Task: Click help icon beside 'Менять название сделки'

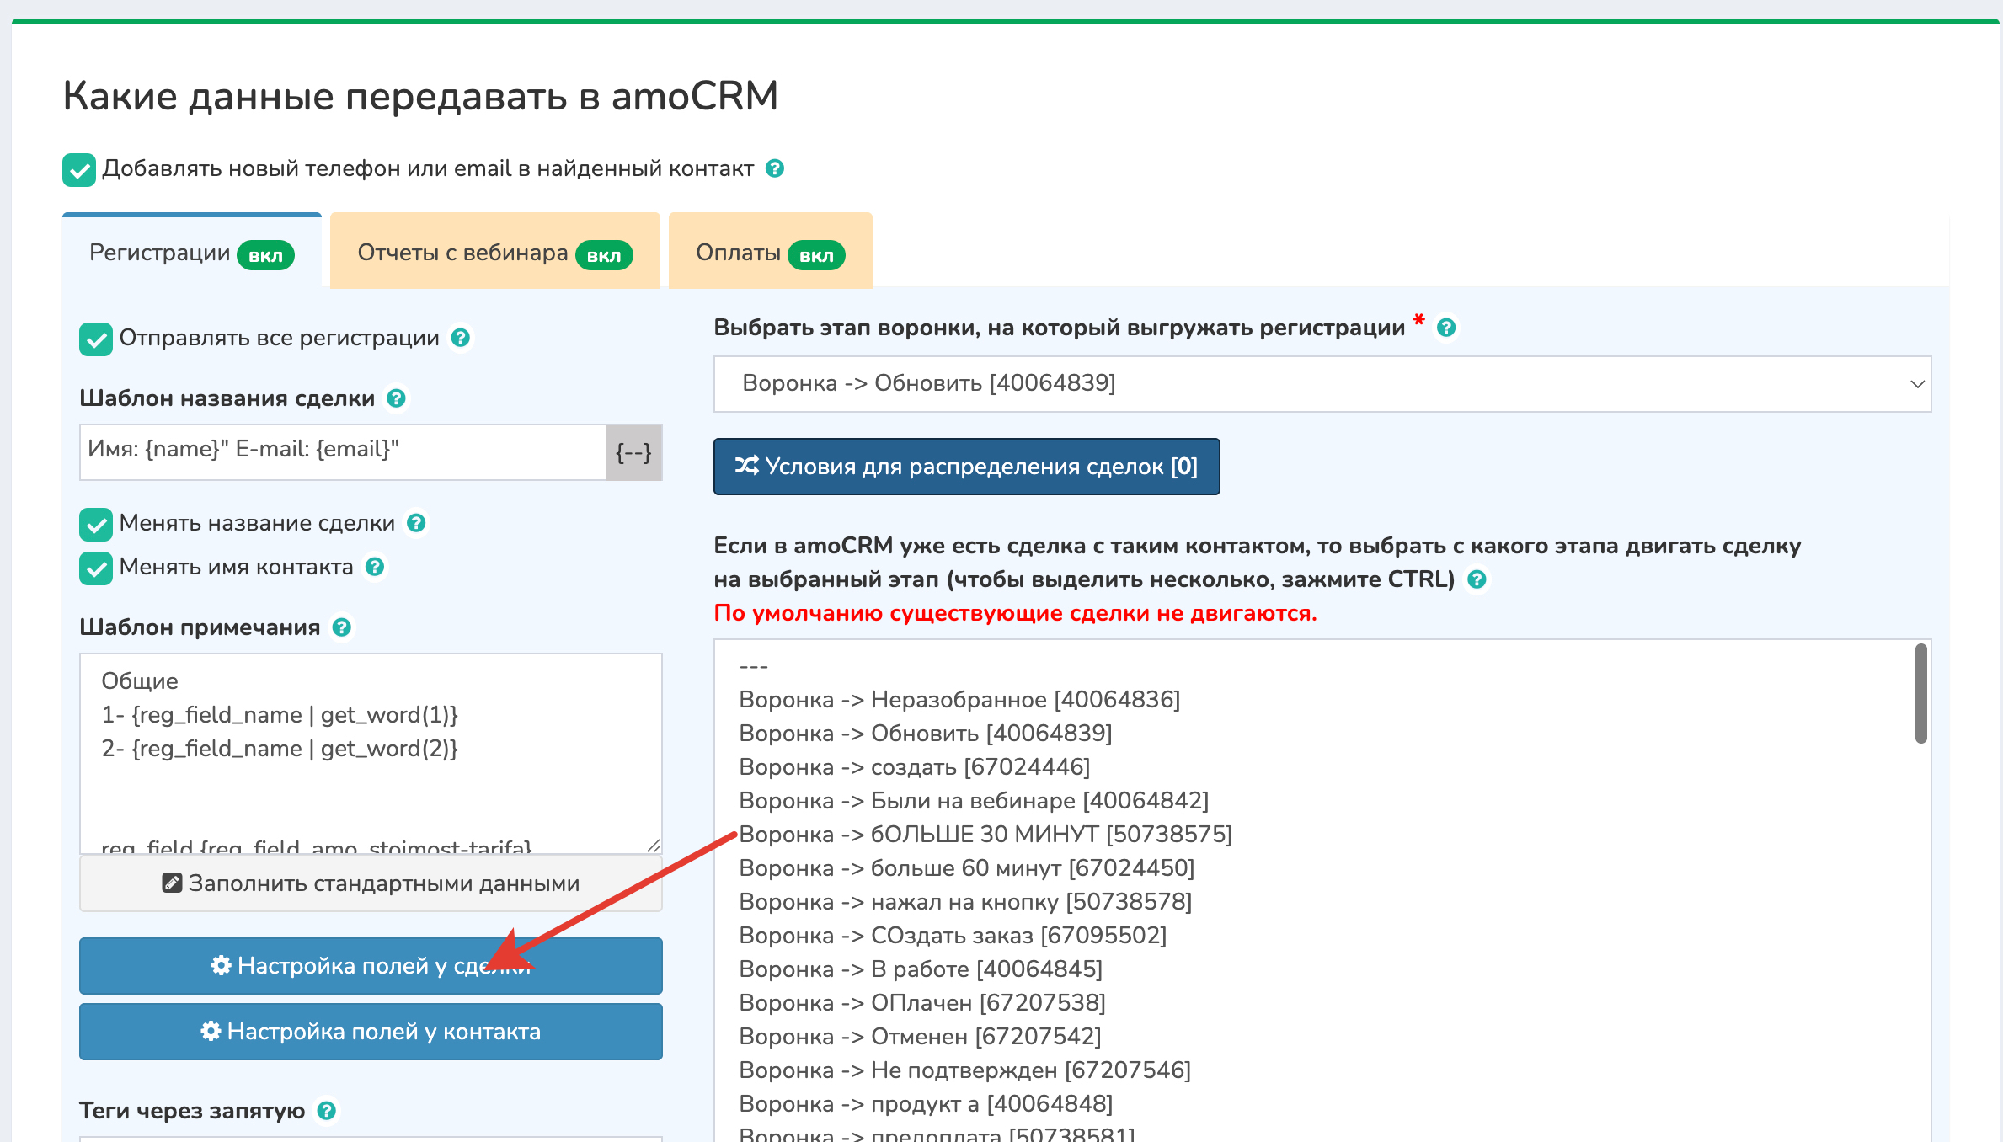Action: [x=416, y=523]
